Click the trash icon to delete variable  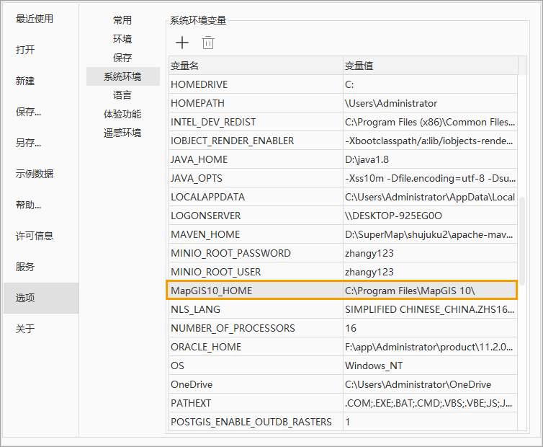coord(208,43)
